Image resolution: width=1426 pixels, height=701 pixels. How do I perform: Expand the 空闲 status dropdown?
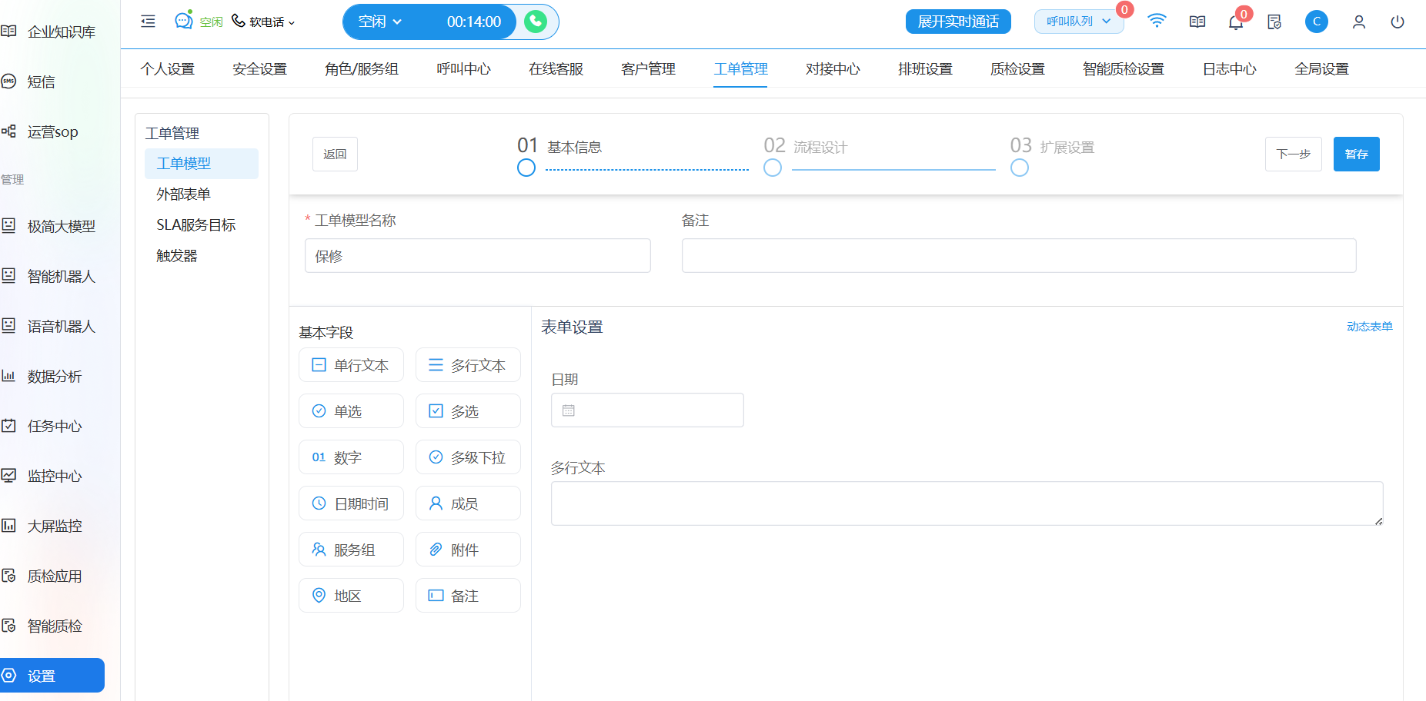[x=380, y=22]
